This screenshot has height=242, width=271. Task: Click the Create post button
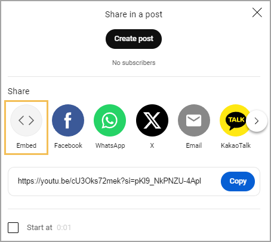(x=134, y=39)
